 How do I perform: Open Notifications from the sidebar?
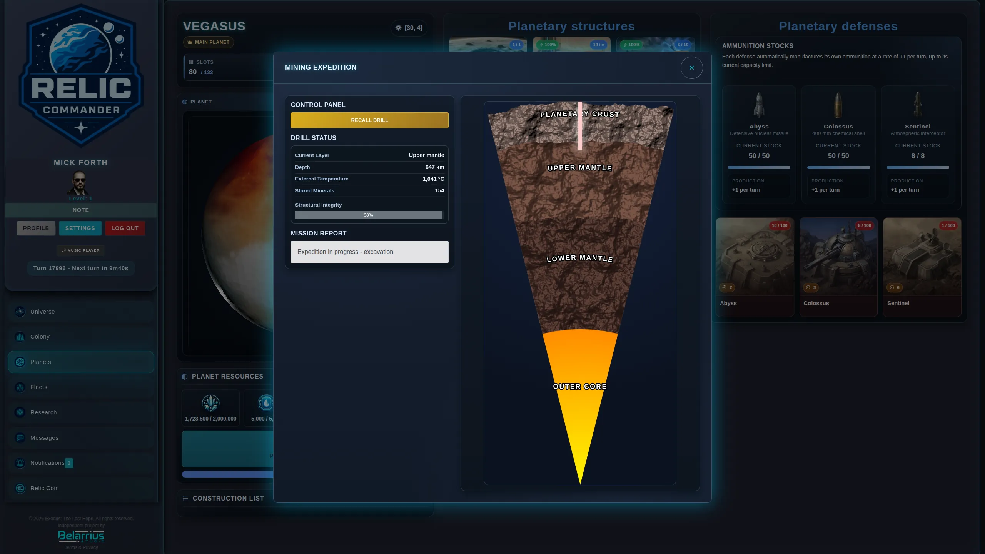20,463
